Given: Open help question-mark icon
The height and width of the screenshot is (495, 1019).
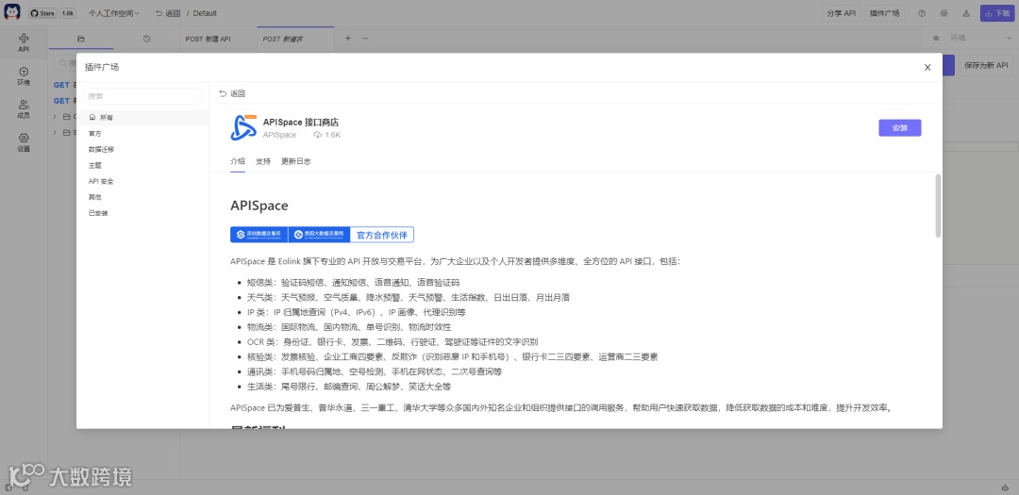Looking at the screenshot, I should coord(922,13).
